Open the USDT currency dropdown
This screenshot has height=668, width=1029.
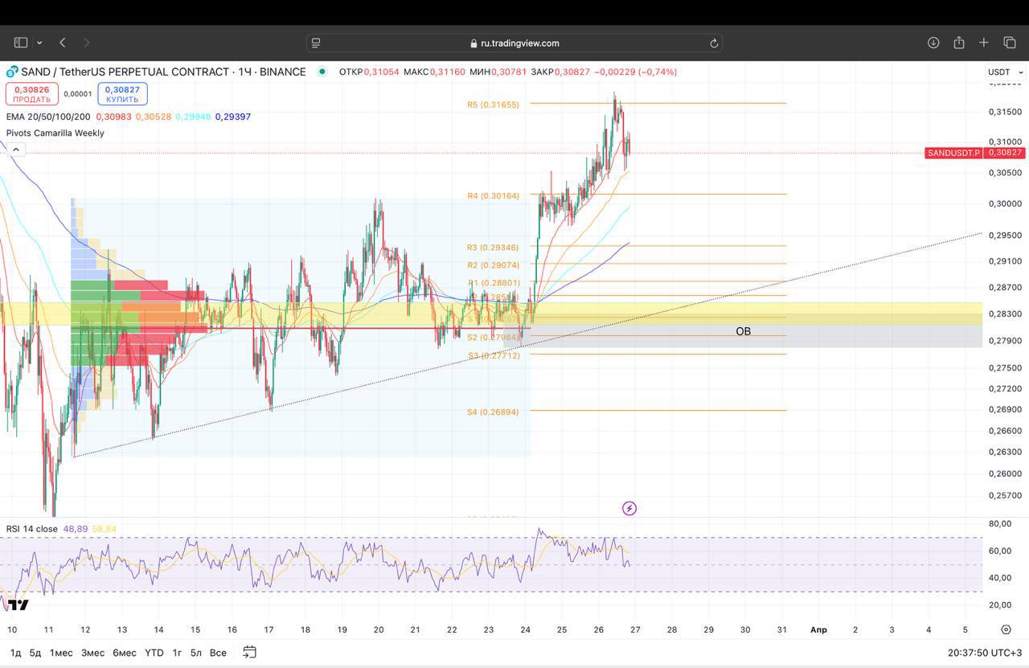click(x=1005, y=72)
